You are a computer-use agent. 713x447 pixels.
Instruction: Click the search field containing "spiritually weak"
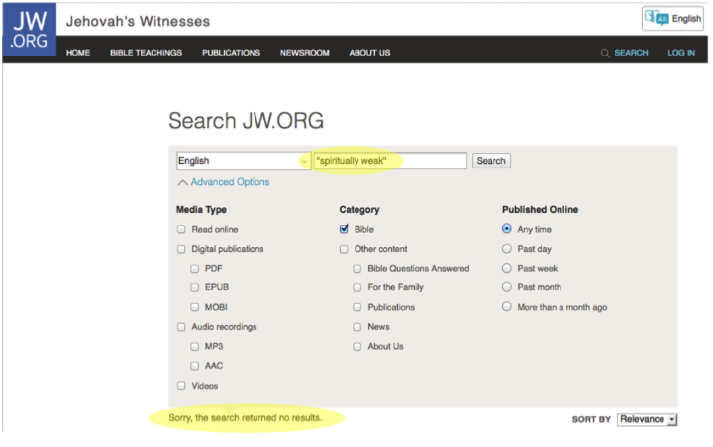tap(390, 161)
